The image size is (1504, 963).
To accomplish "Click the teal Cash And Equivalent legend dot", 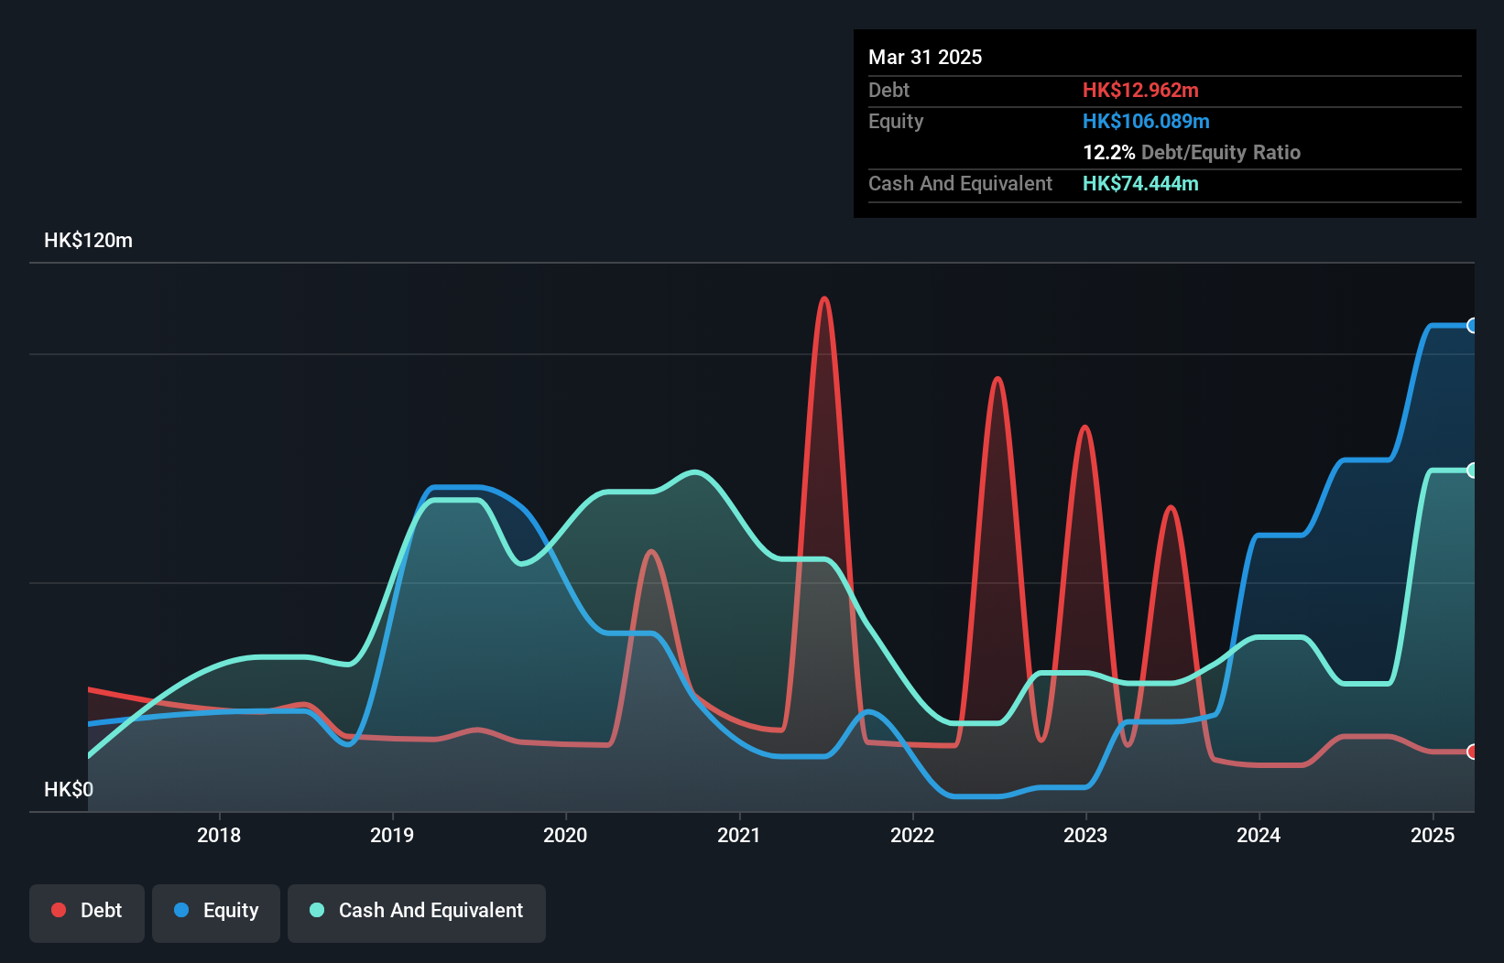I will (317, 910).
